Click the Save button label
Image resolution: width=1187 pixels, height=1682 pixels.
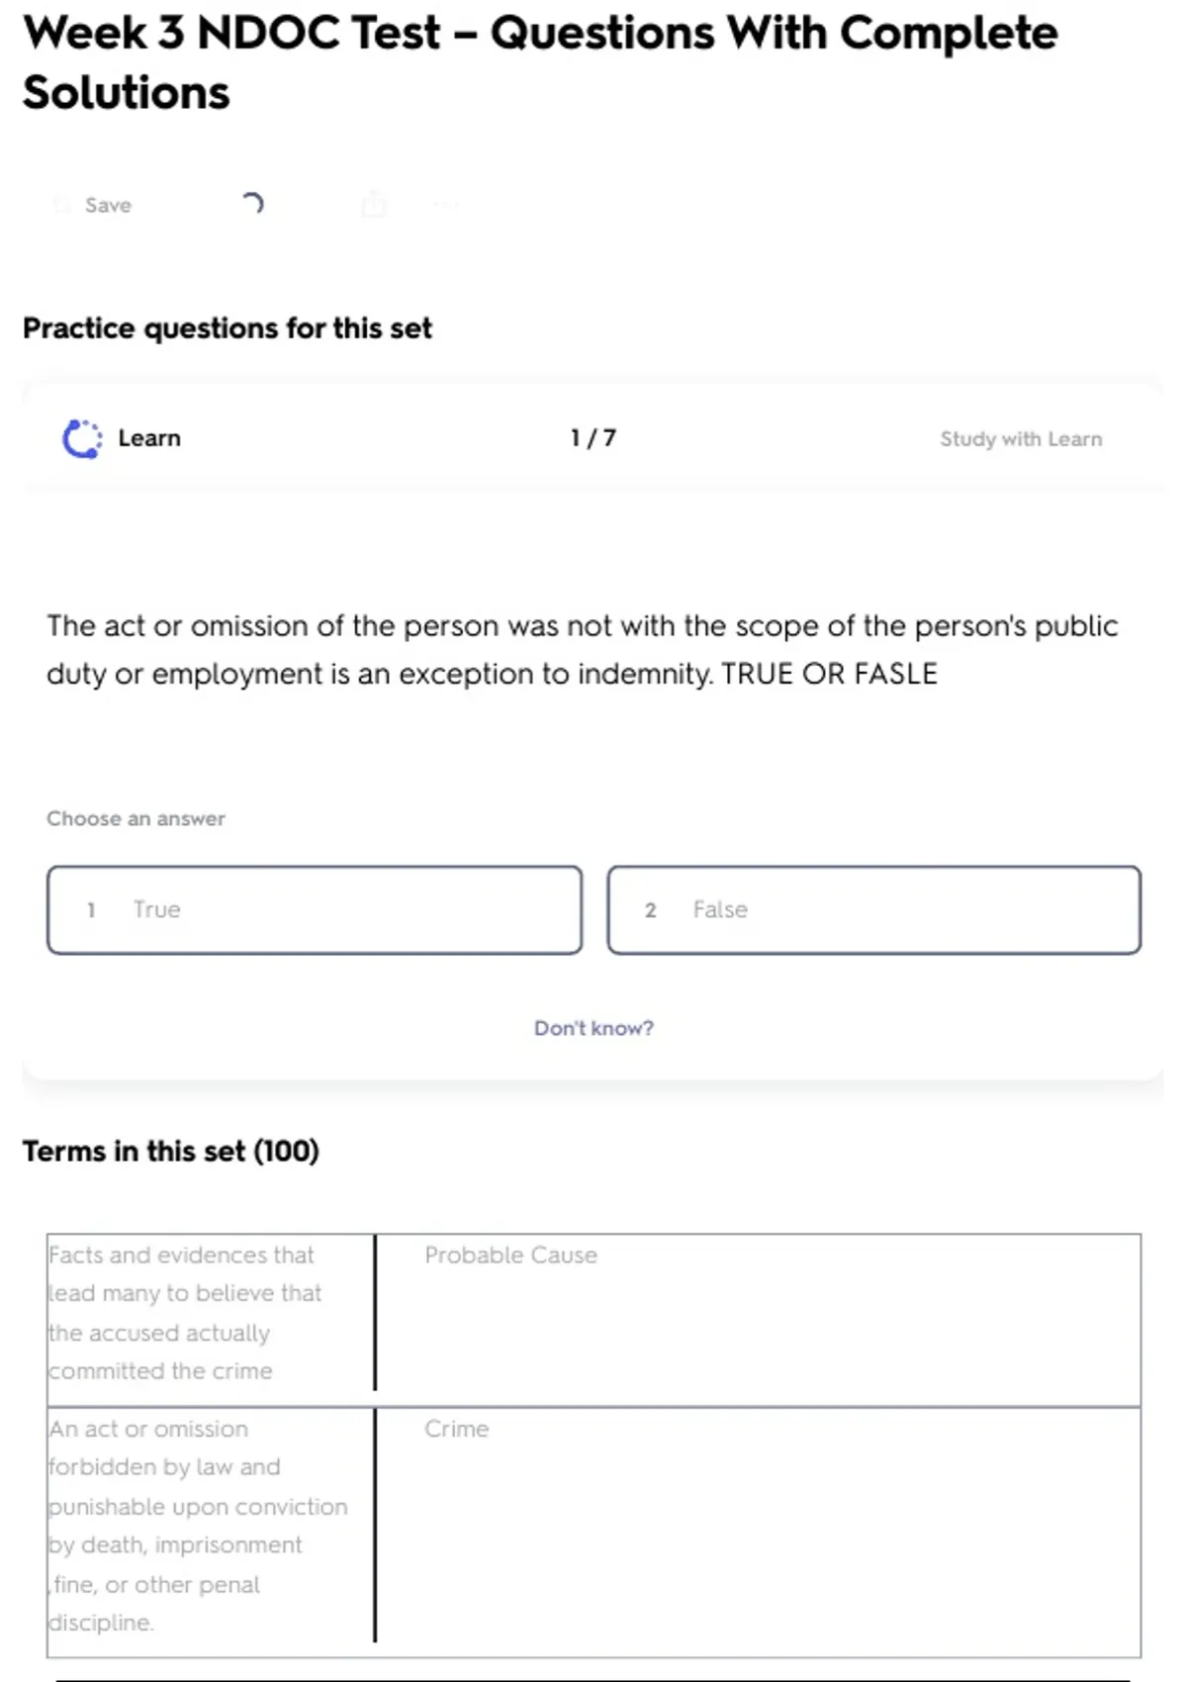[108, 205]
